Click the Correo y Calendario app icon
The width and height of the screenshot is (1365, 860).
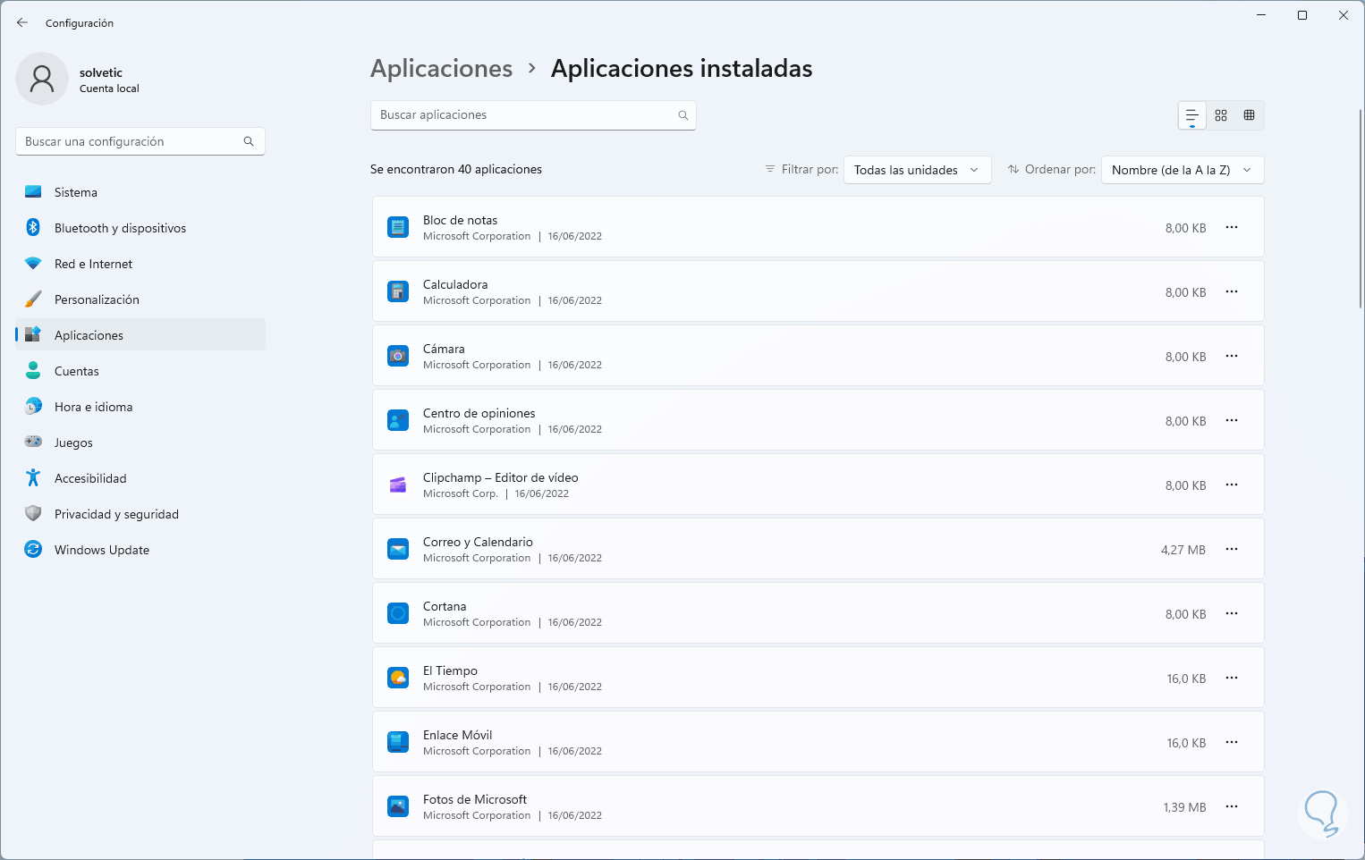[x=398, y=549]
